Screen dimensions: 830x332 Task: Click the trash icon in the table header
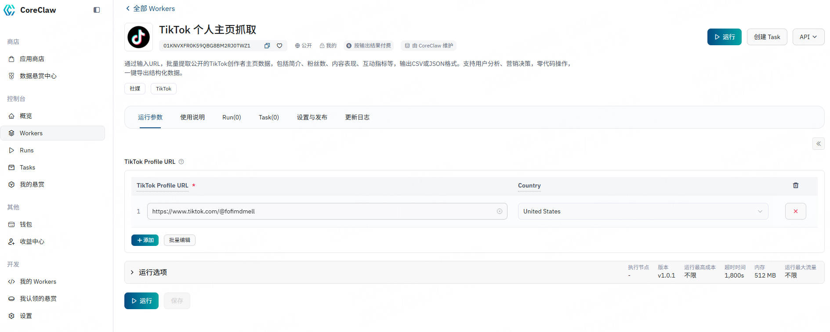pyautogui.click(x=795, y=185)
